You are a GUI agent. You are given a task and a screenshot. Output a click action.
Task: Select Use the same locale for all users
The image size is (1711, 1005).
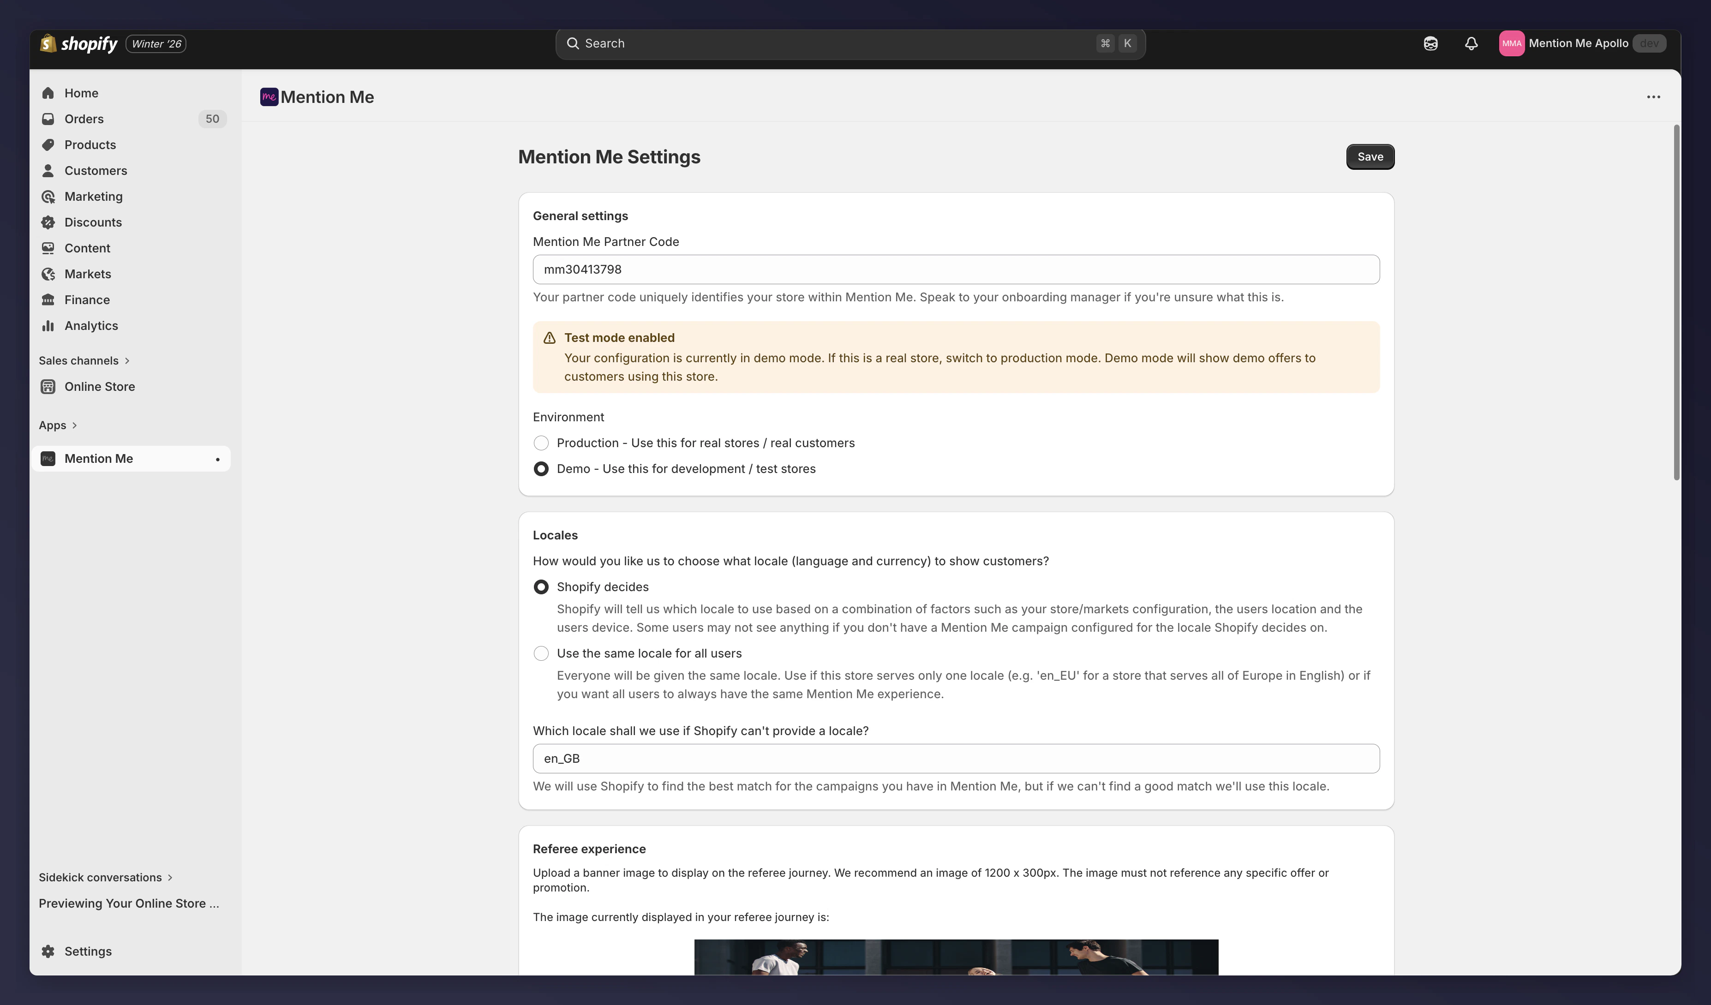541,653
